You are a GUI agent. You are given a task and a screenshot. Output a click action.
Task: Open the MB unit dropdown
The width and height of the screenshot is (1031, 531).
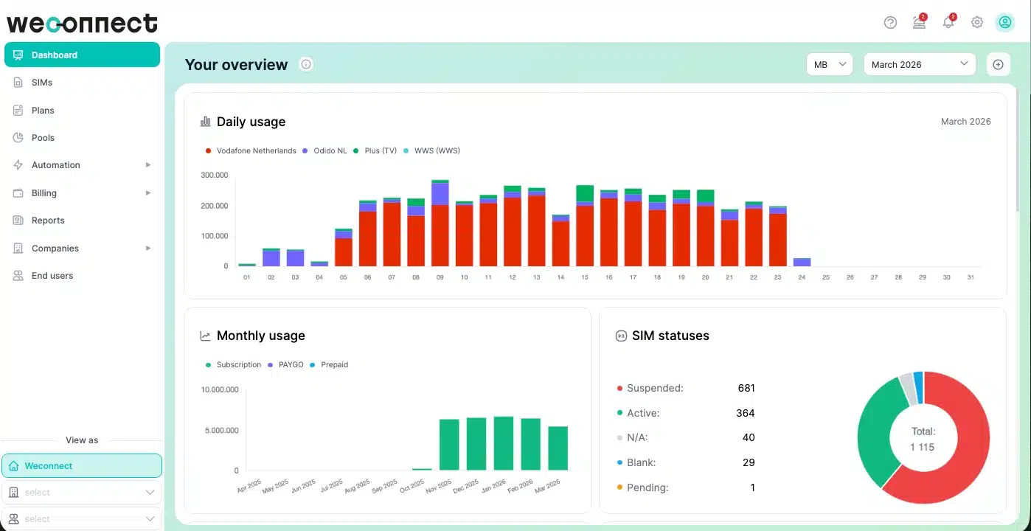coord(829,64)
